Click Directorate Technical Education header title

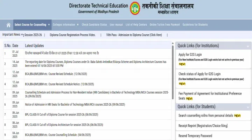click(x=98, y=6)
